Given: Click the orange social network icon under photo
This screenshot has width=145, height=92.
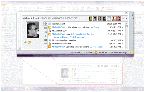Looking at the screenshot, I should coord(29,42).
